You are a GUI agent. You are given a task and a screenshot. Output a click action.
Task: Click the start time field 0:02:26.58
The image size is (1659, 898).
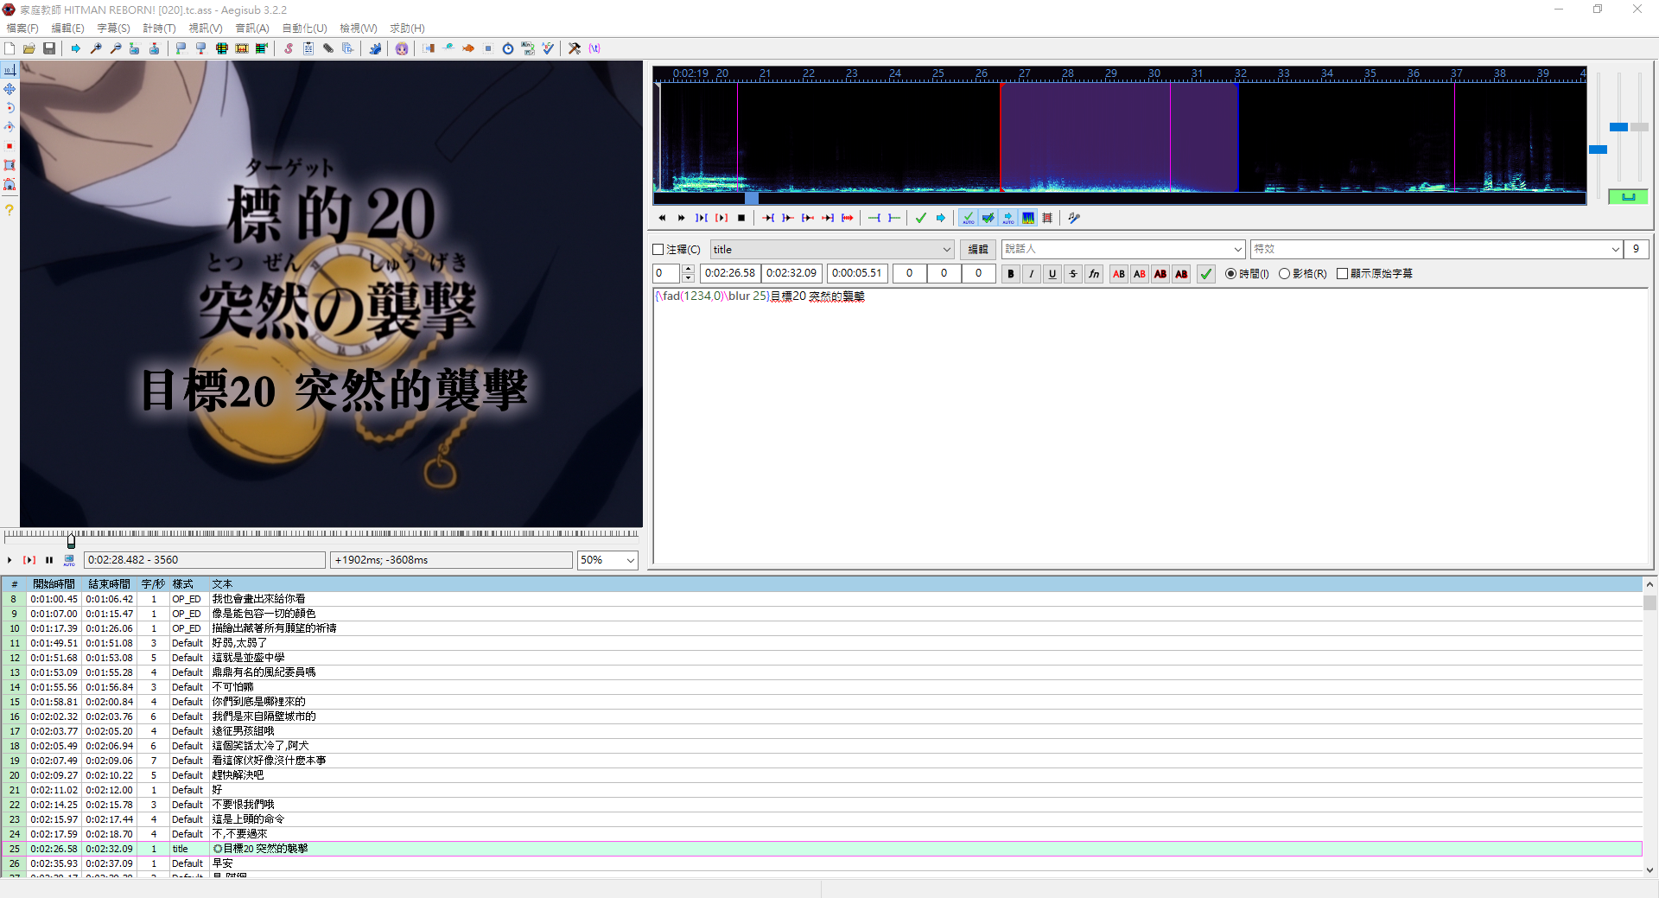click(729, 273)
